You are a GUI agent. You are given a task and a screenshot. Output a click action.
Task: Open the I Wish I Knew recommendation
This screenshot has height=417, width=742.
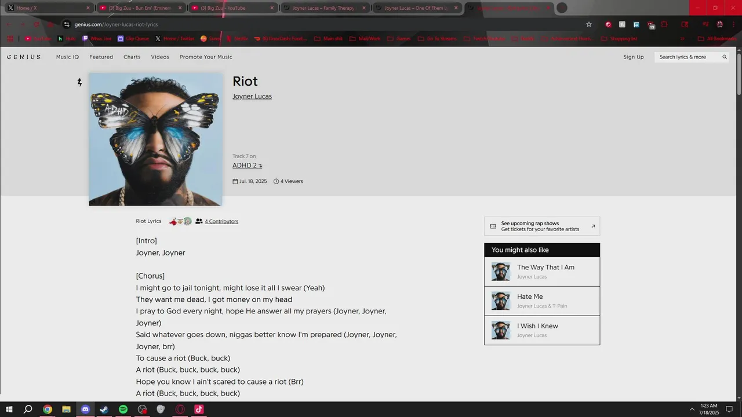[542, 330]
